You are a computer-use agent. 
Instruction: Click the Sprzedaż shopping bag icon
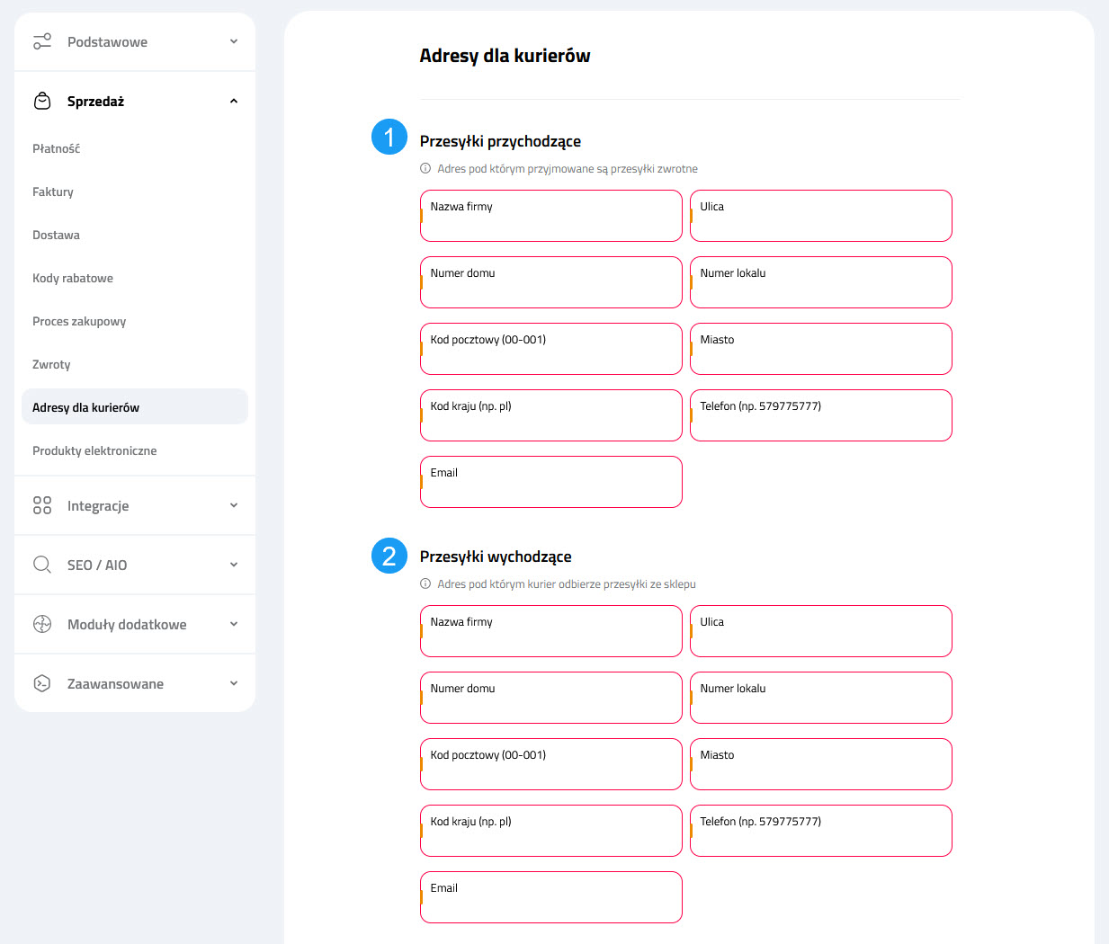42,101
